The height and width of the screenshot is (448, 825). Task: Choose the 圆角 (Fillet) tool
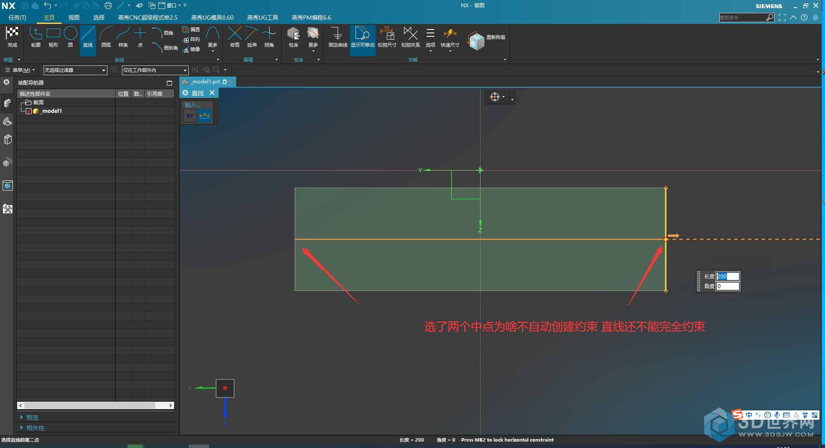[163, 33]
